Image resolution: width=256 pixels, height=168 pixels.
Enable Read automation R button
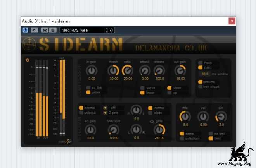pos(45,30)
